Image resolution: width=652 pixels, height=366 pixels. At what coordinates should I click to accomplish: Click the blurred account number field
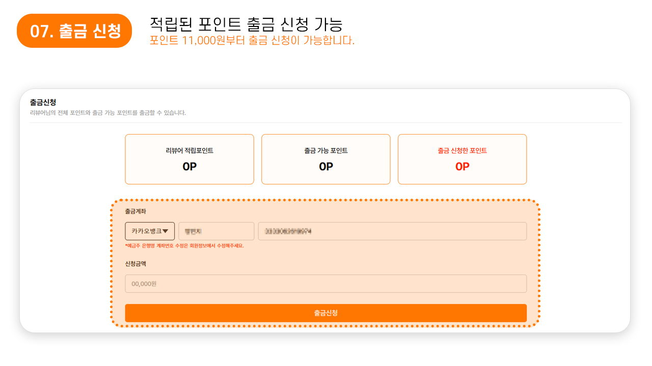[x=392, y=231]
